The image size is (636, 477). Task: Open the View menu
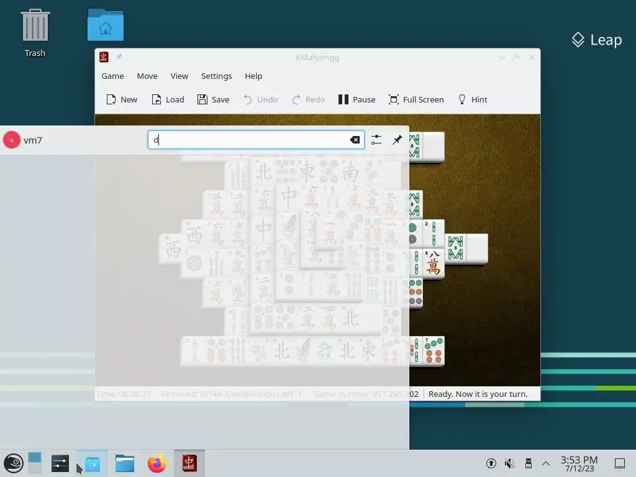tap(179, 76)
